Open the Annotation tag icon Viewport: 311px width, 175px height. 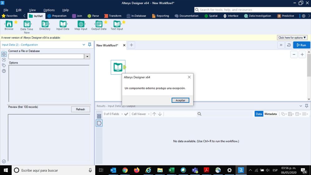pos(4,65)
